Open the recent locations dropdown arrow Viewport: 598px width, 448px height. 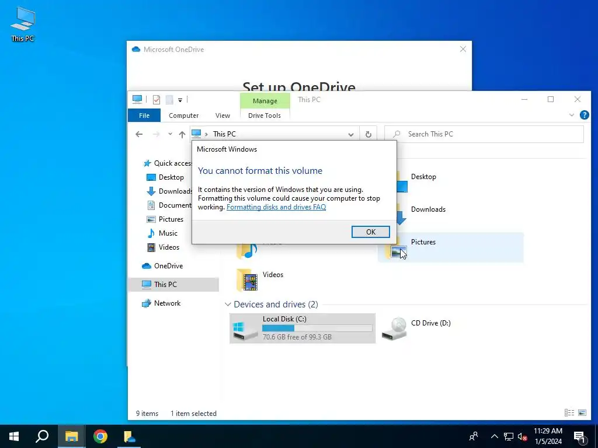coord(170,134)
